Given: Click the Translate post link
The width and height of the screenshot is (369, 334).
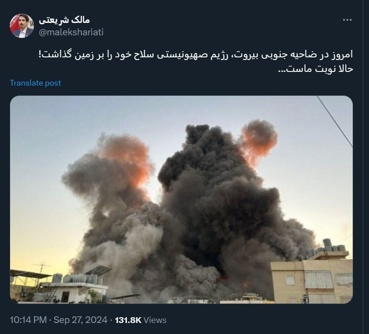Looking at the screenshot, I should pyautogui.click(x=35, y=83).
